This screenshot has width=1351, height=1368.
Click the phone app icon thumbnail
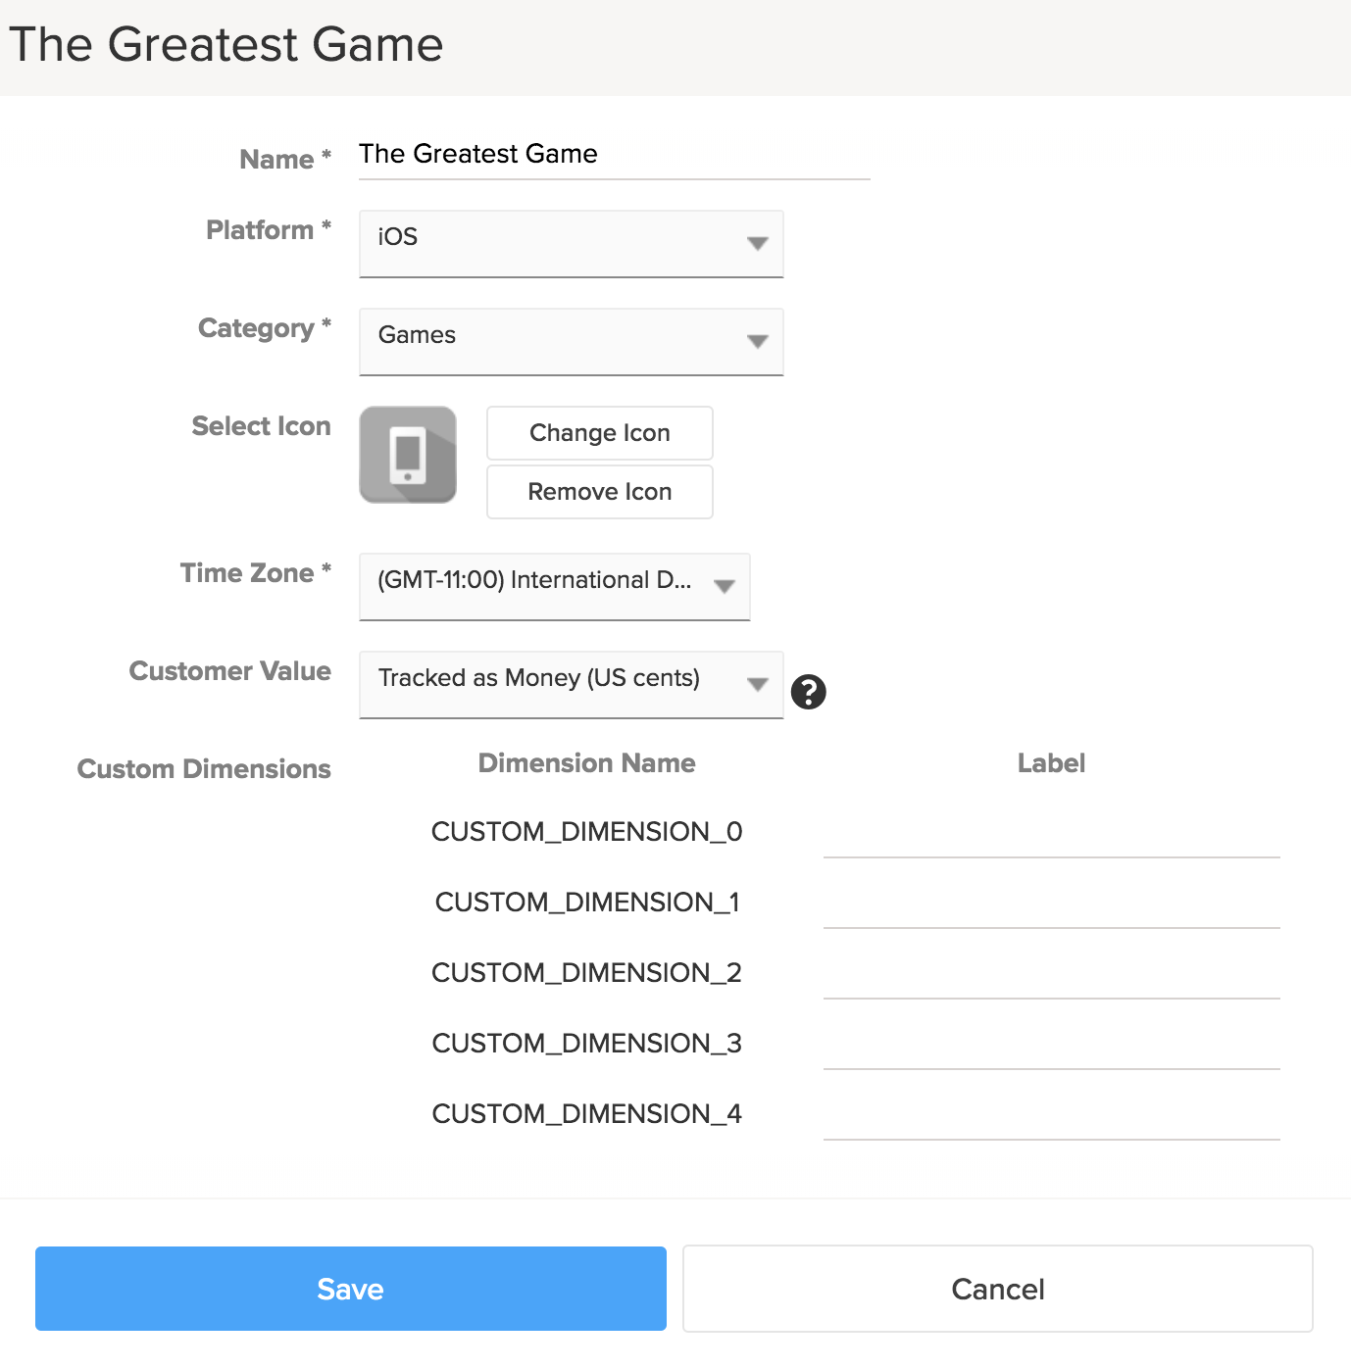pyautogui.click(x=408, y=455)
